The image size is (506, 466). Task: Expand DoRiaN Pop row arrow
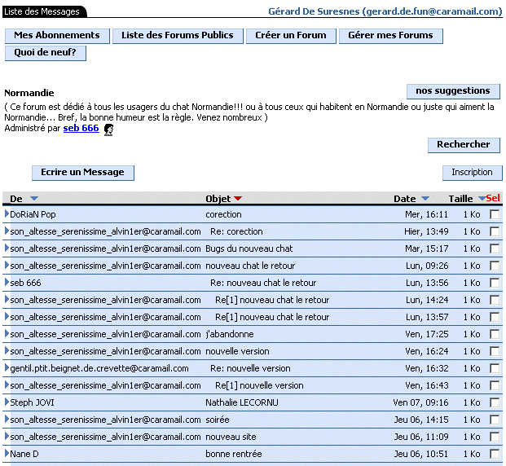coord(7,213)
